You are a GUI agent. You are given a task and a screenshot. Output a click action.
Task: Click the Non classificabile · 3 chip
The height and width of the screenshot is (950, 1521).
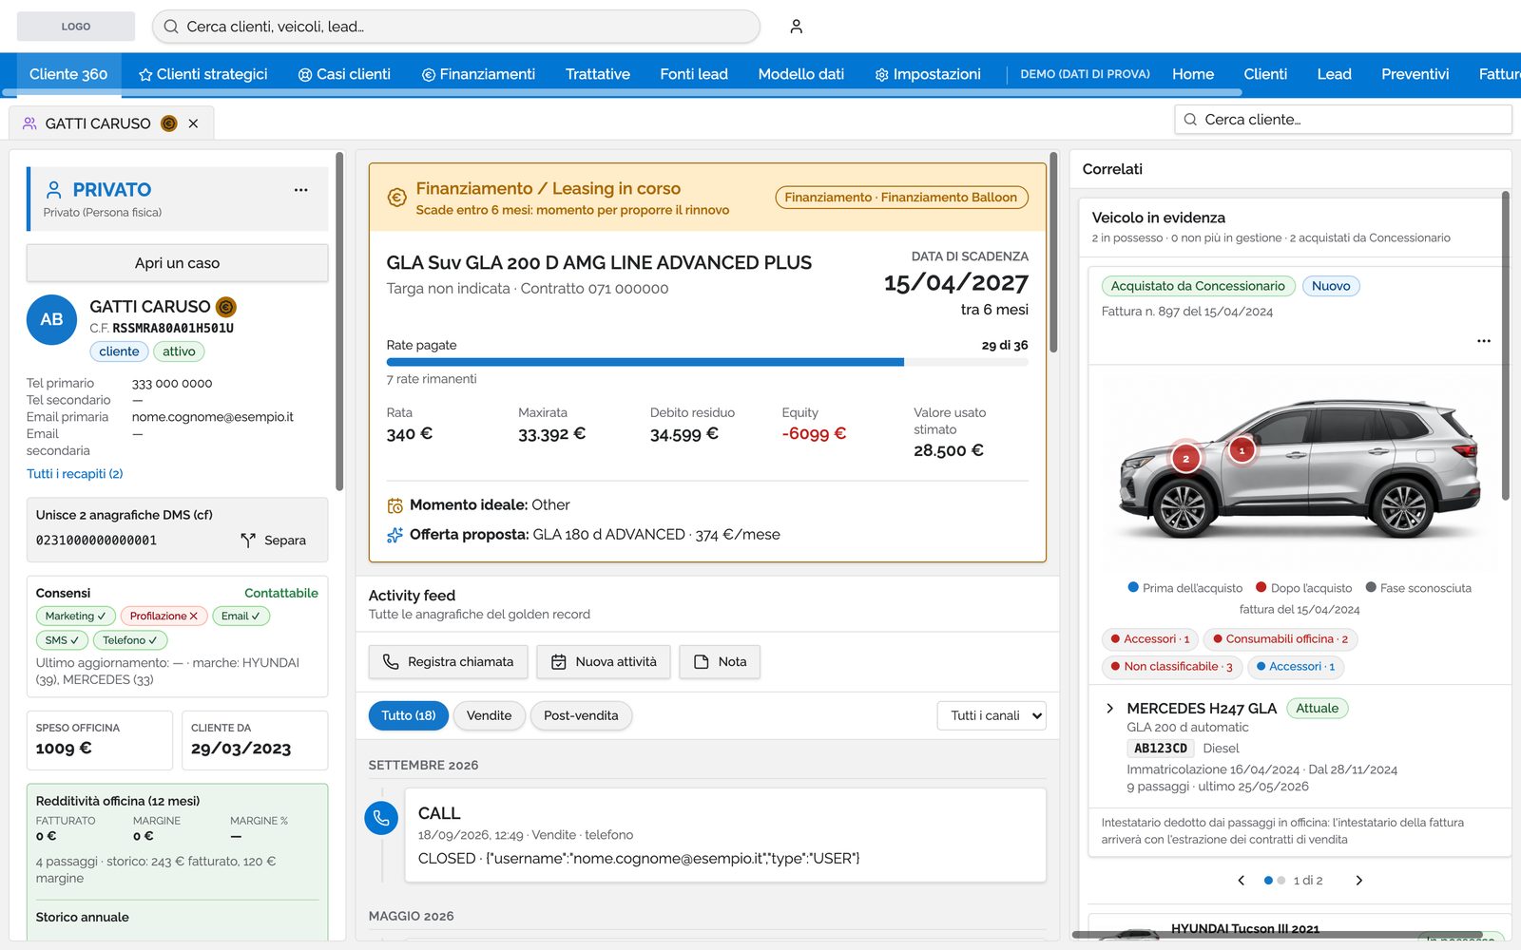[1171, 667]
